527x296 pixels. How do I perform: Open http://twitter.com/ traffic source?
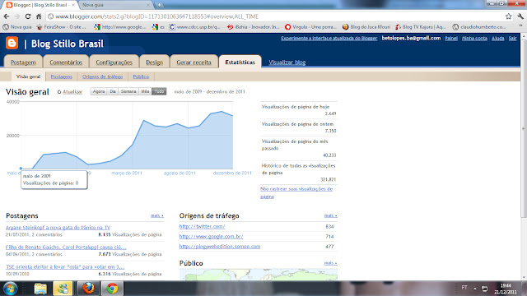202,227
